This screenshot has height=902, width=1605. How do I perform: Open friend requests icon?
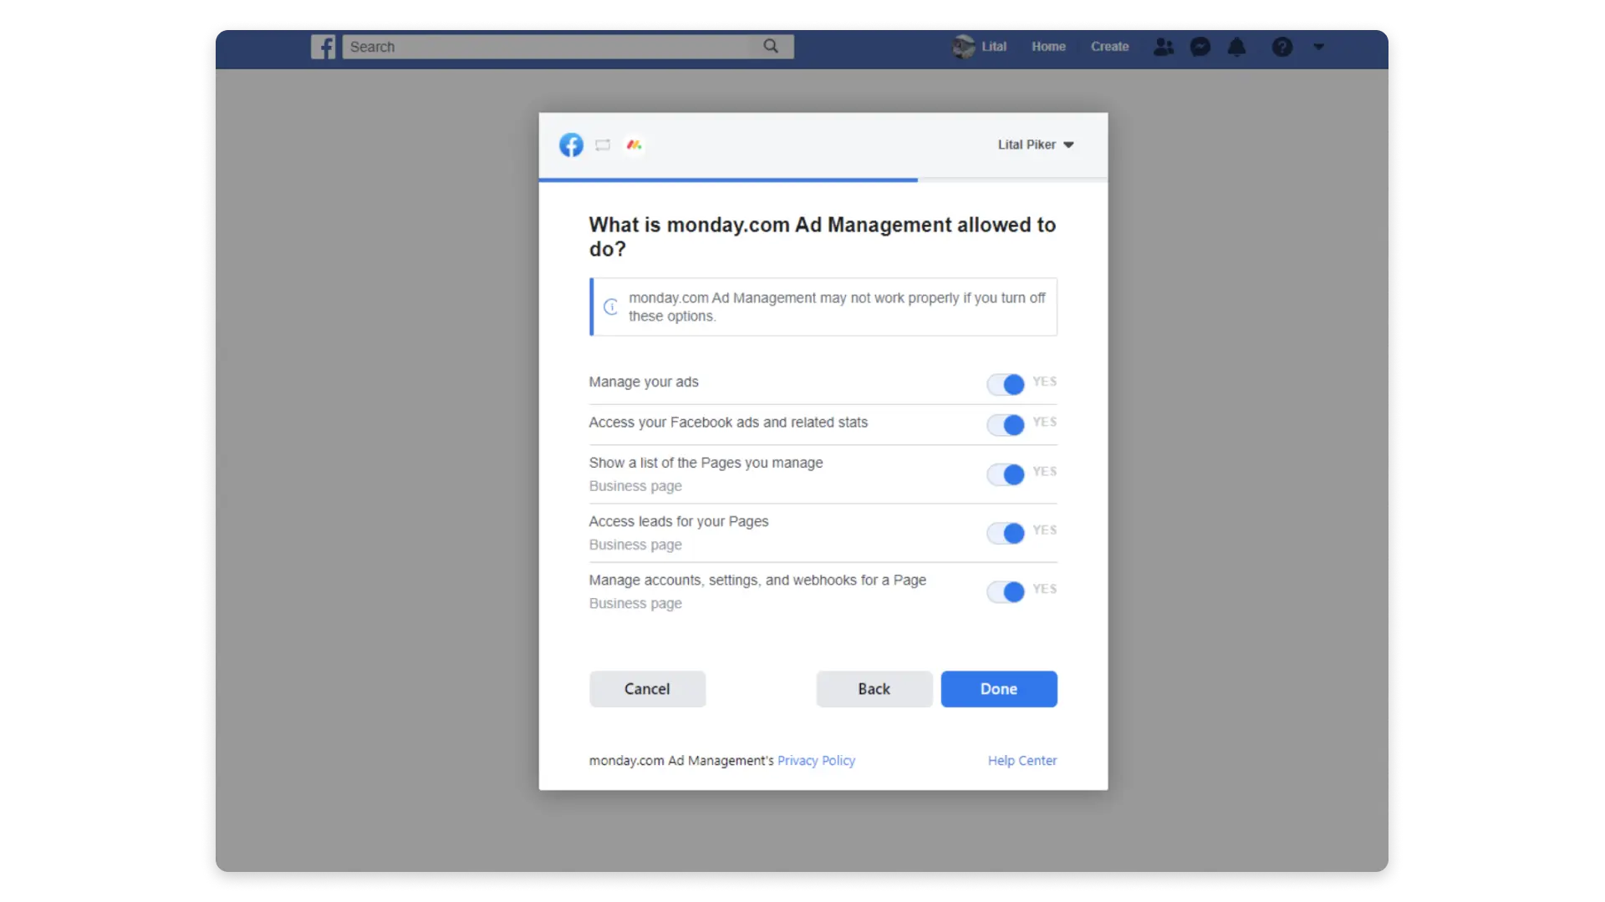[x=1164, y=47]
